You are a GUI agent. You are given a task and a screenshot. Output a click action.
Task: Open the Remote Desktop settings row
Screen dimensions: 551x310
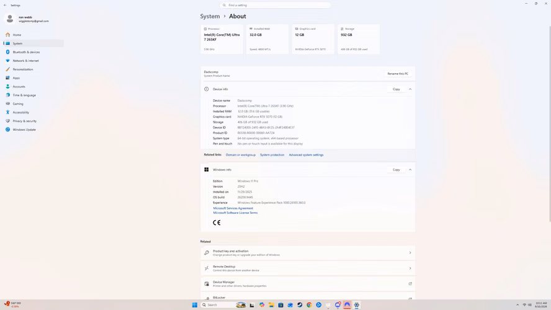[x=308, y=268]
